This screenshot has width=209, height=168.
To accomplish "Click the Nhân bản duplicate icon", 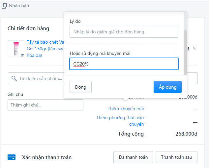I will [4, 6].
